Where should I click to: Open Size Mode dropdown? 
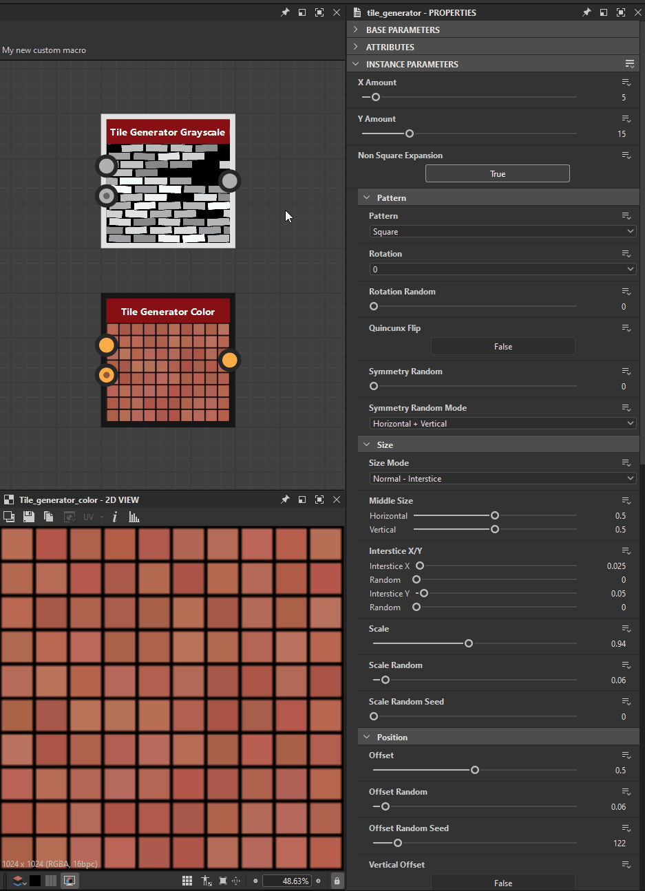pyautogui.click(x=503, y=479)
